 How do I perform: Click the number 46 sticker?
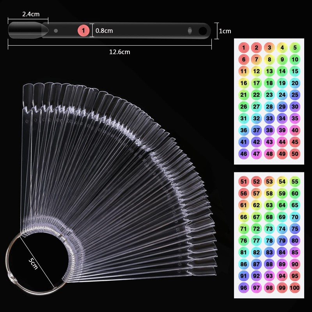244,153
